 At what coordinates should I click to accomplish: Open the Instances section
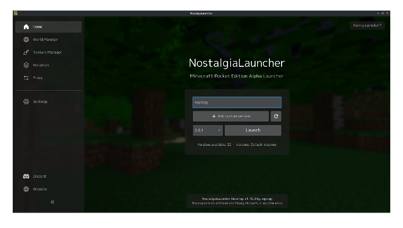click(x=49, y=65)
